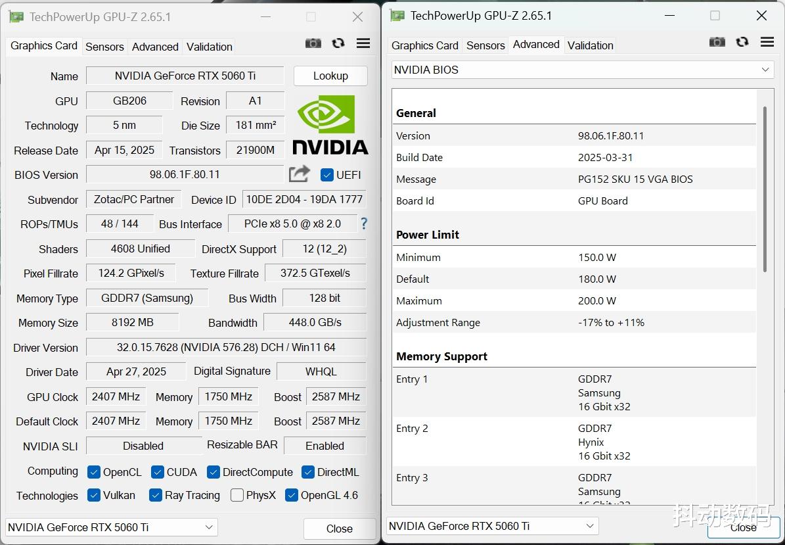Click GPU-Z app icon in right title bar
This screenshot has width=785, height=545.
pyautogui.click(x=397, y=16)
